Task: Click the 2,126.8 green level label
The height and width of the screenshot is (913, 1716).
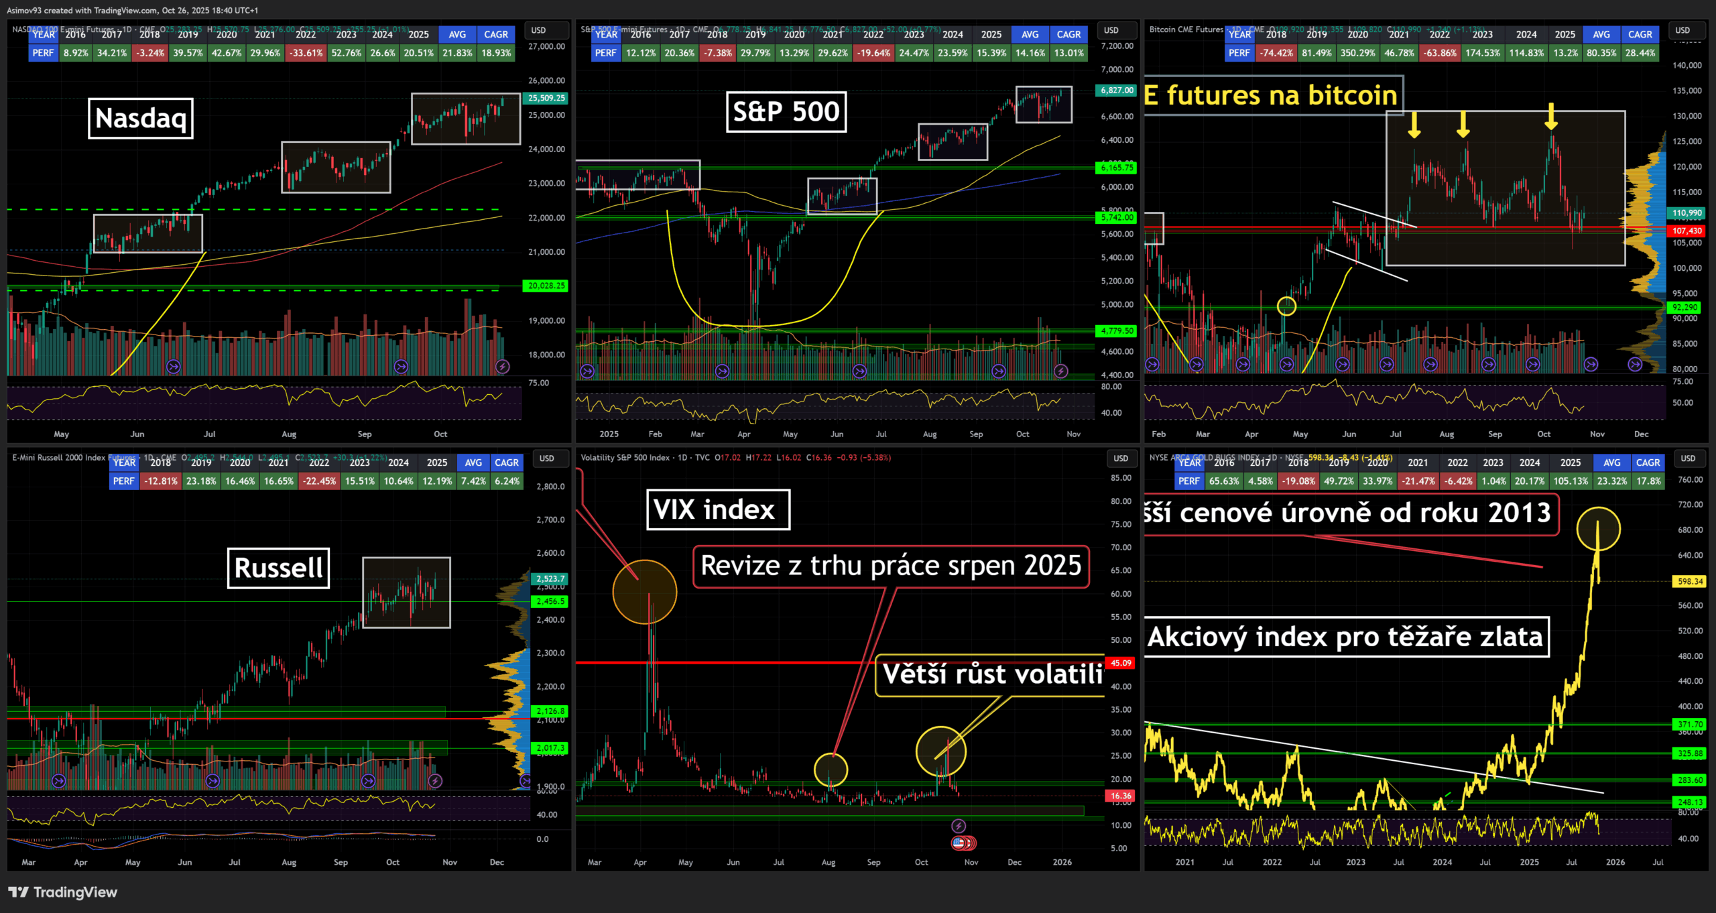Action: pyautogui.click(x=550, y=711)
